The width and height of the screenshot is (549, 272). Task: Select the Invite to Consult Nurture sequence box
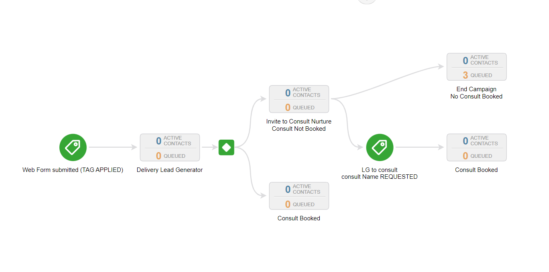[299, 99]
